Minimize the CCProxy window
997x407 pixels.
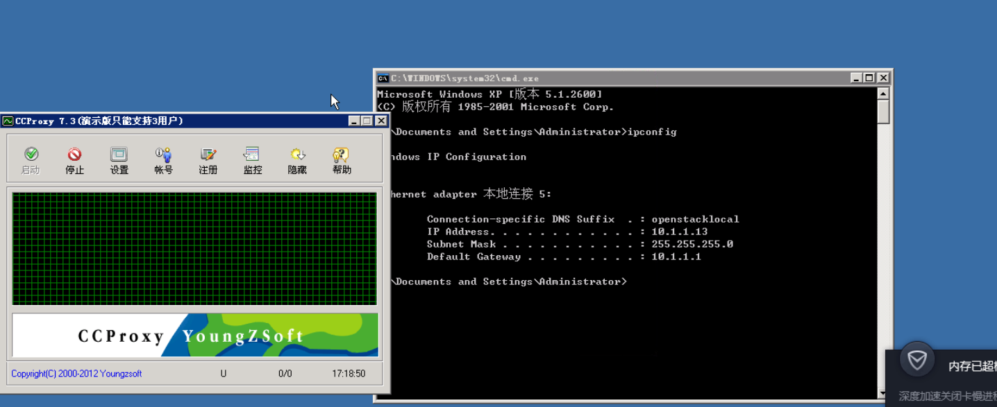pos(354,121)
